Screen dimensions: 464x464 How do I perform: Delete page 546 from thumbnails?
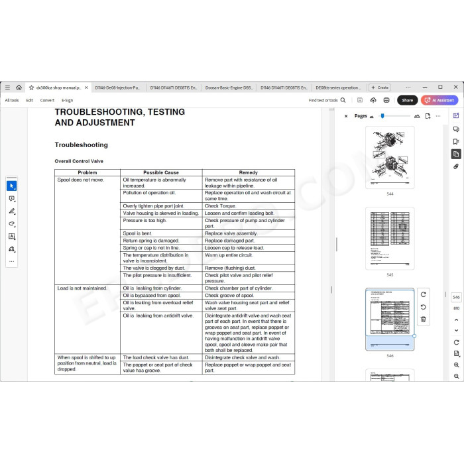click(x=423, y=319)
